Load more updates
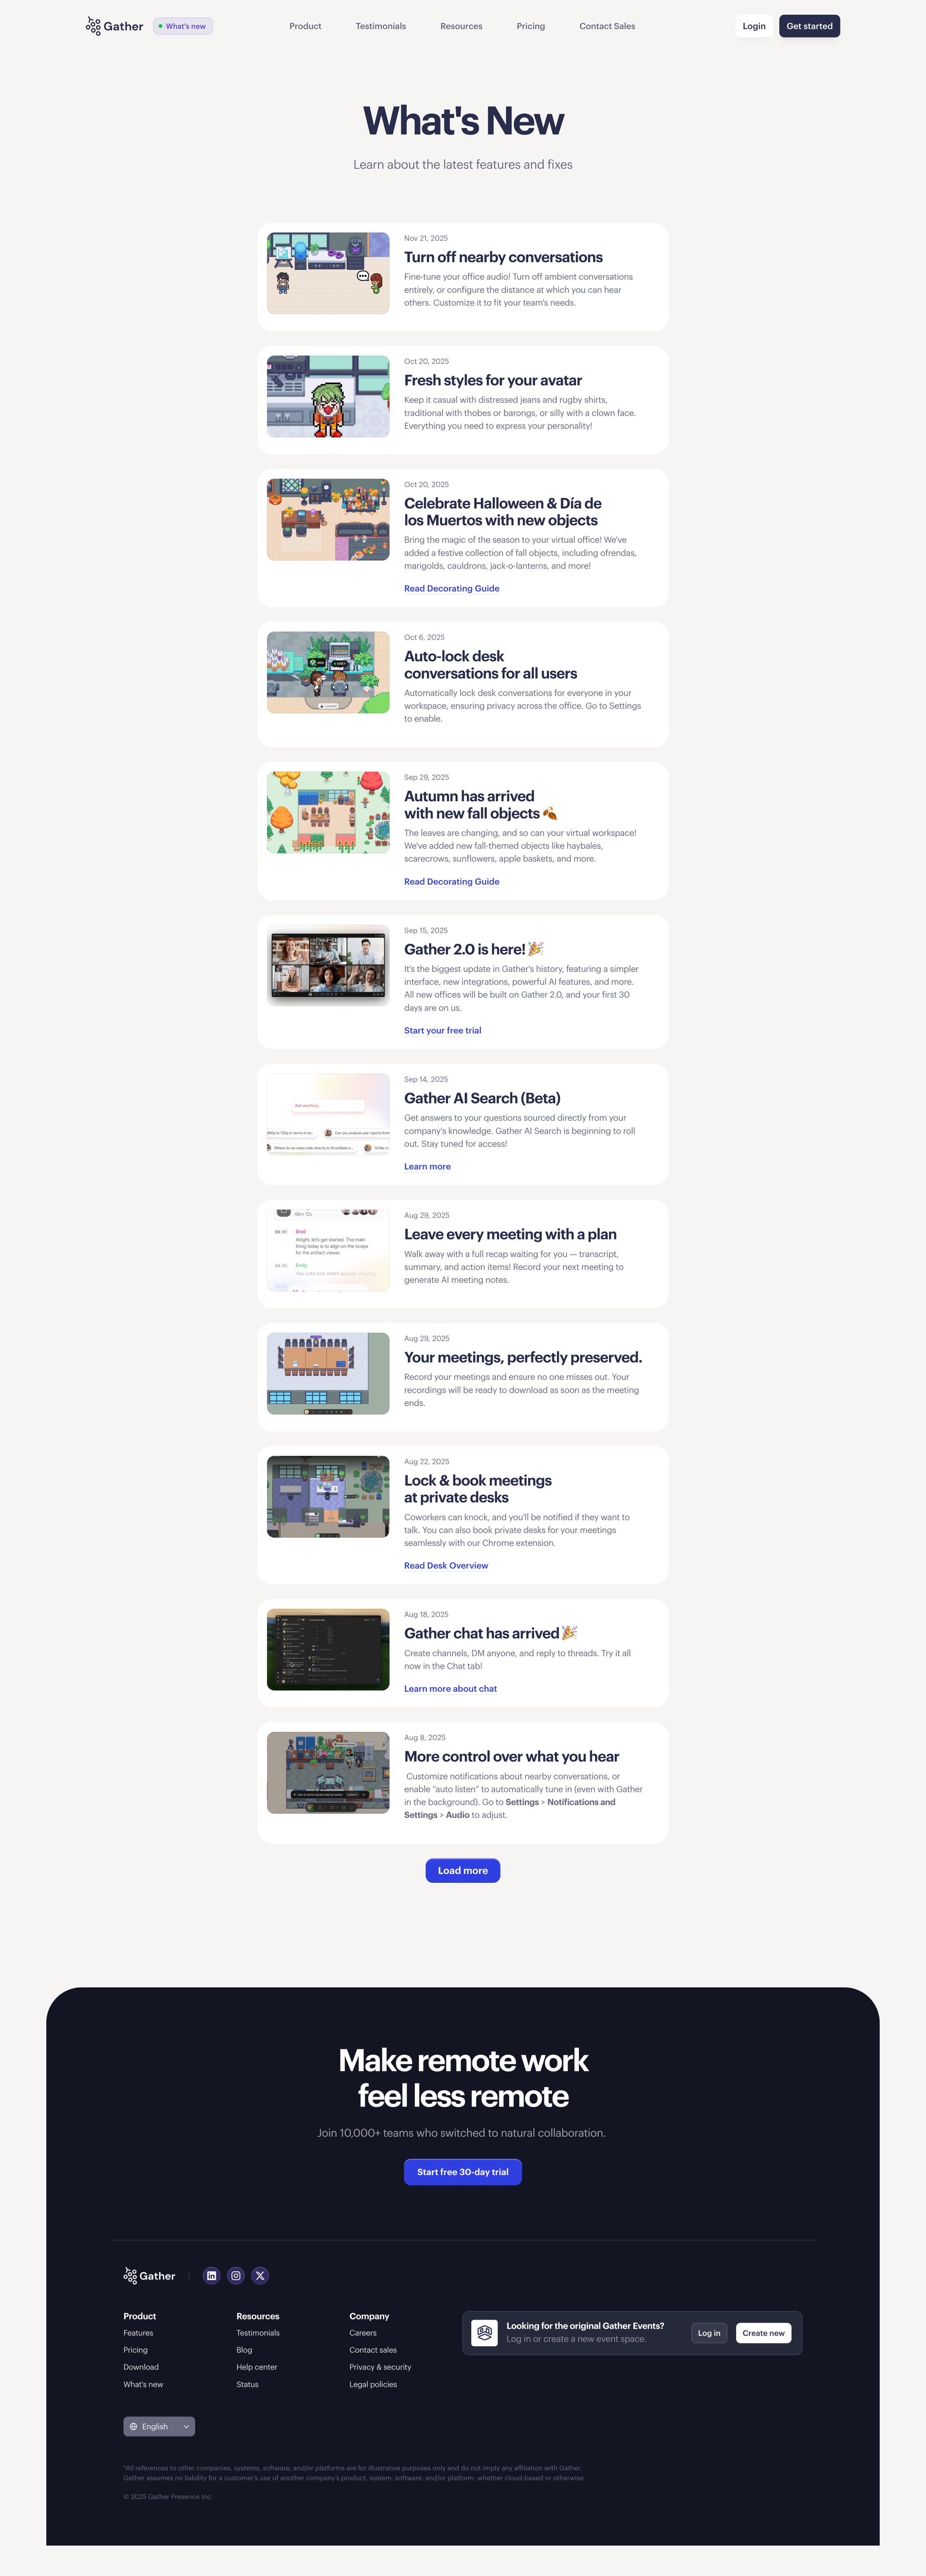This screenshot has height=2576, width=926. click(x=463, y=1870)
